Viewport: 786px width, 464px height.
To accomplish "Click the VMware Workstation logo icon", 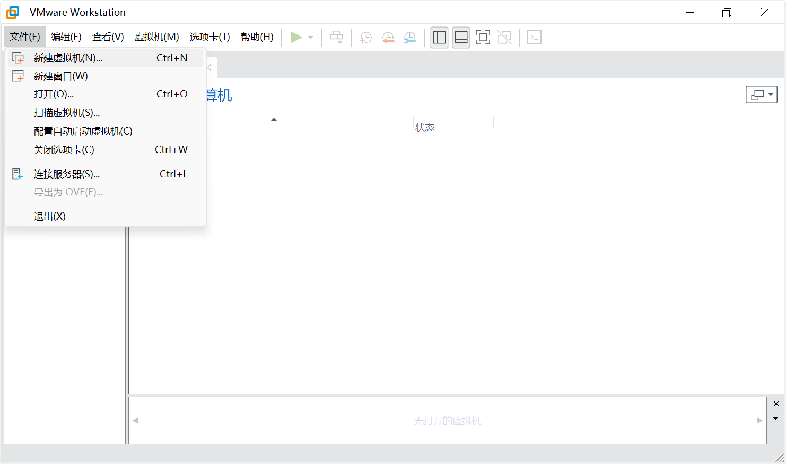I will click(13, 12).
